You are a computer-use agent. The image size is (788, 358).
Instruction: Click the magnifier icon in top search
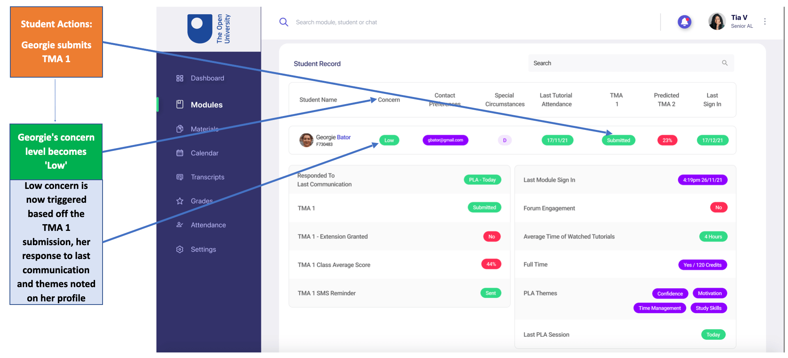coord(284,22)
